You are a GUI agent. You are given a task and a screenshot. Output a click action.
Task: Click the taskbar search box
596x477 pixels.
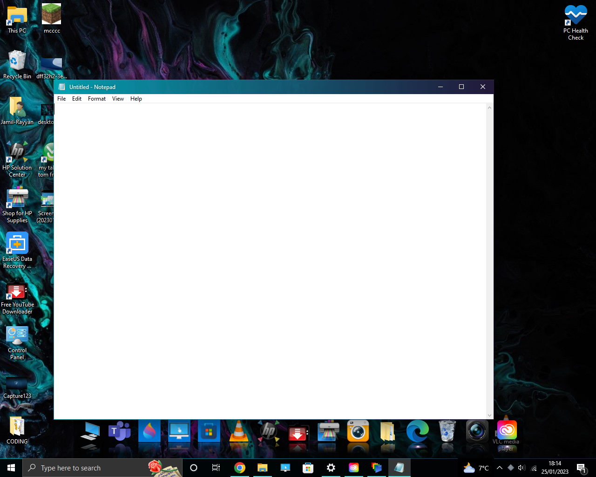102,468
